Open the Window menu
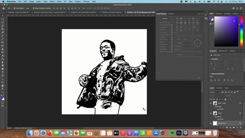The image size is (245, 138). [x=86, y=2]
